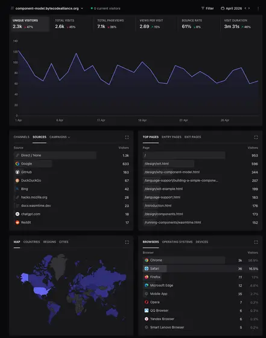Image resolution: width=266 pixels, height=338 pixels.
Task: Click the DuckDuckGo source icon
Action: [x=17, y=180]
